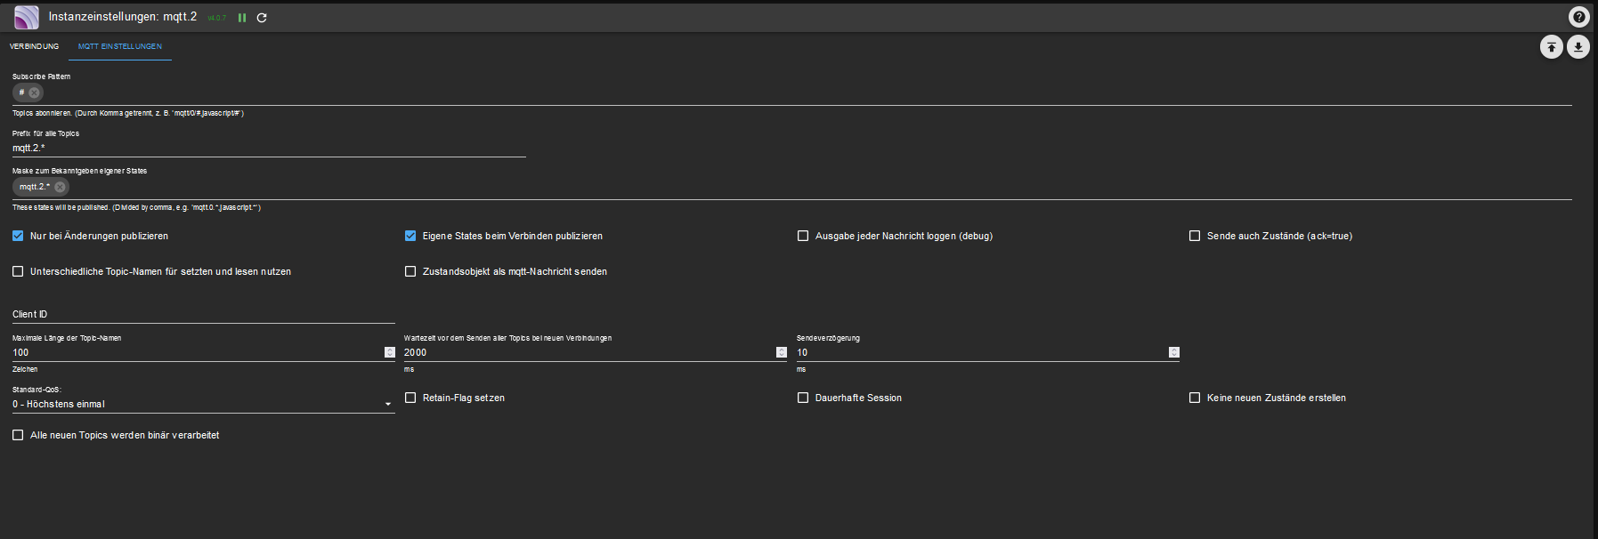Image resolution: width=1598 pixels, height=539 pixels.
Task: Click the Subscribe Pattern input area
Action: click(x=792, y=93)
